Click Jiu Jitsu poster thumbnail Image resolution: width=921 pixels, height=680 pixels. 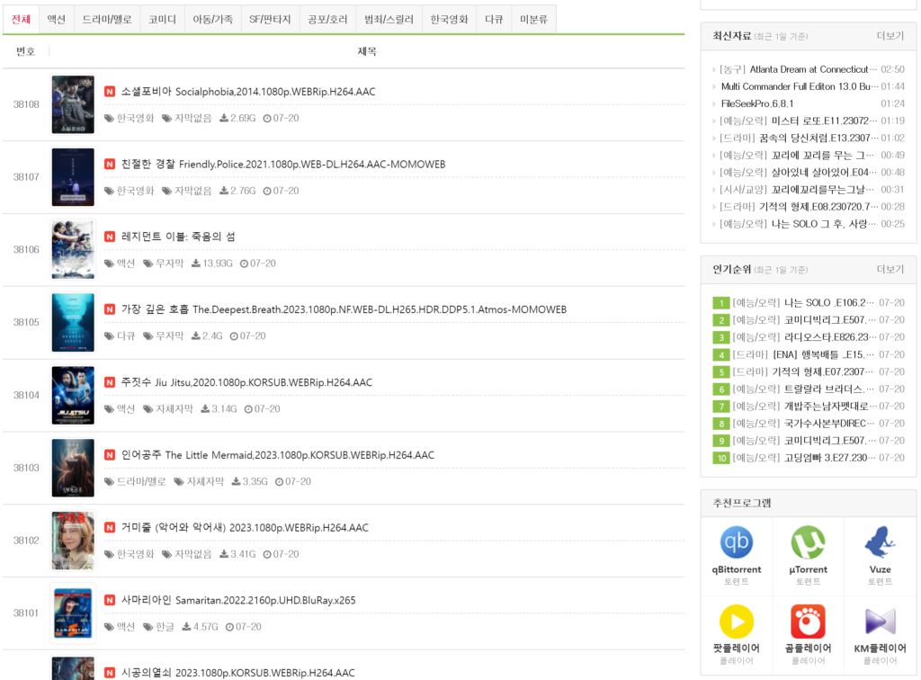click(73, 395)
